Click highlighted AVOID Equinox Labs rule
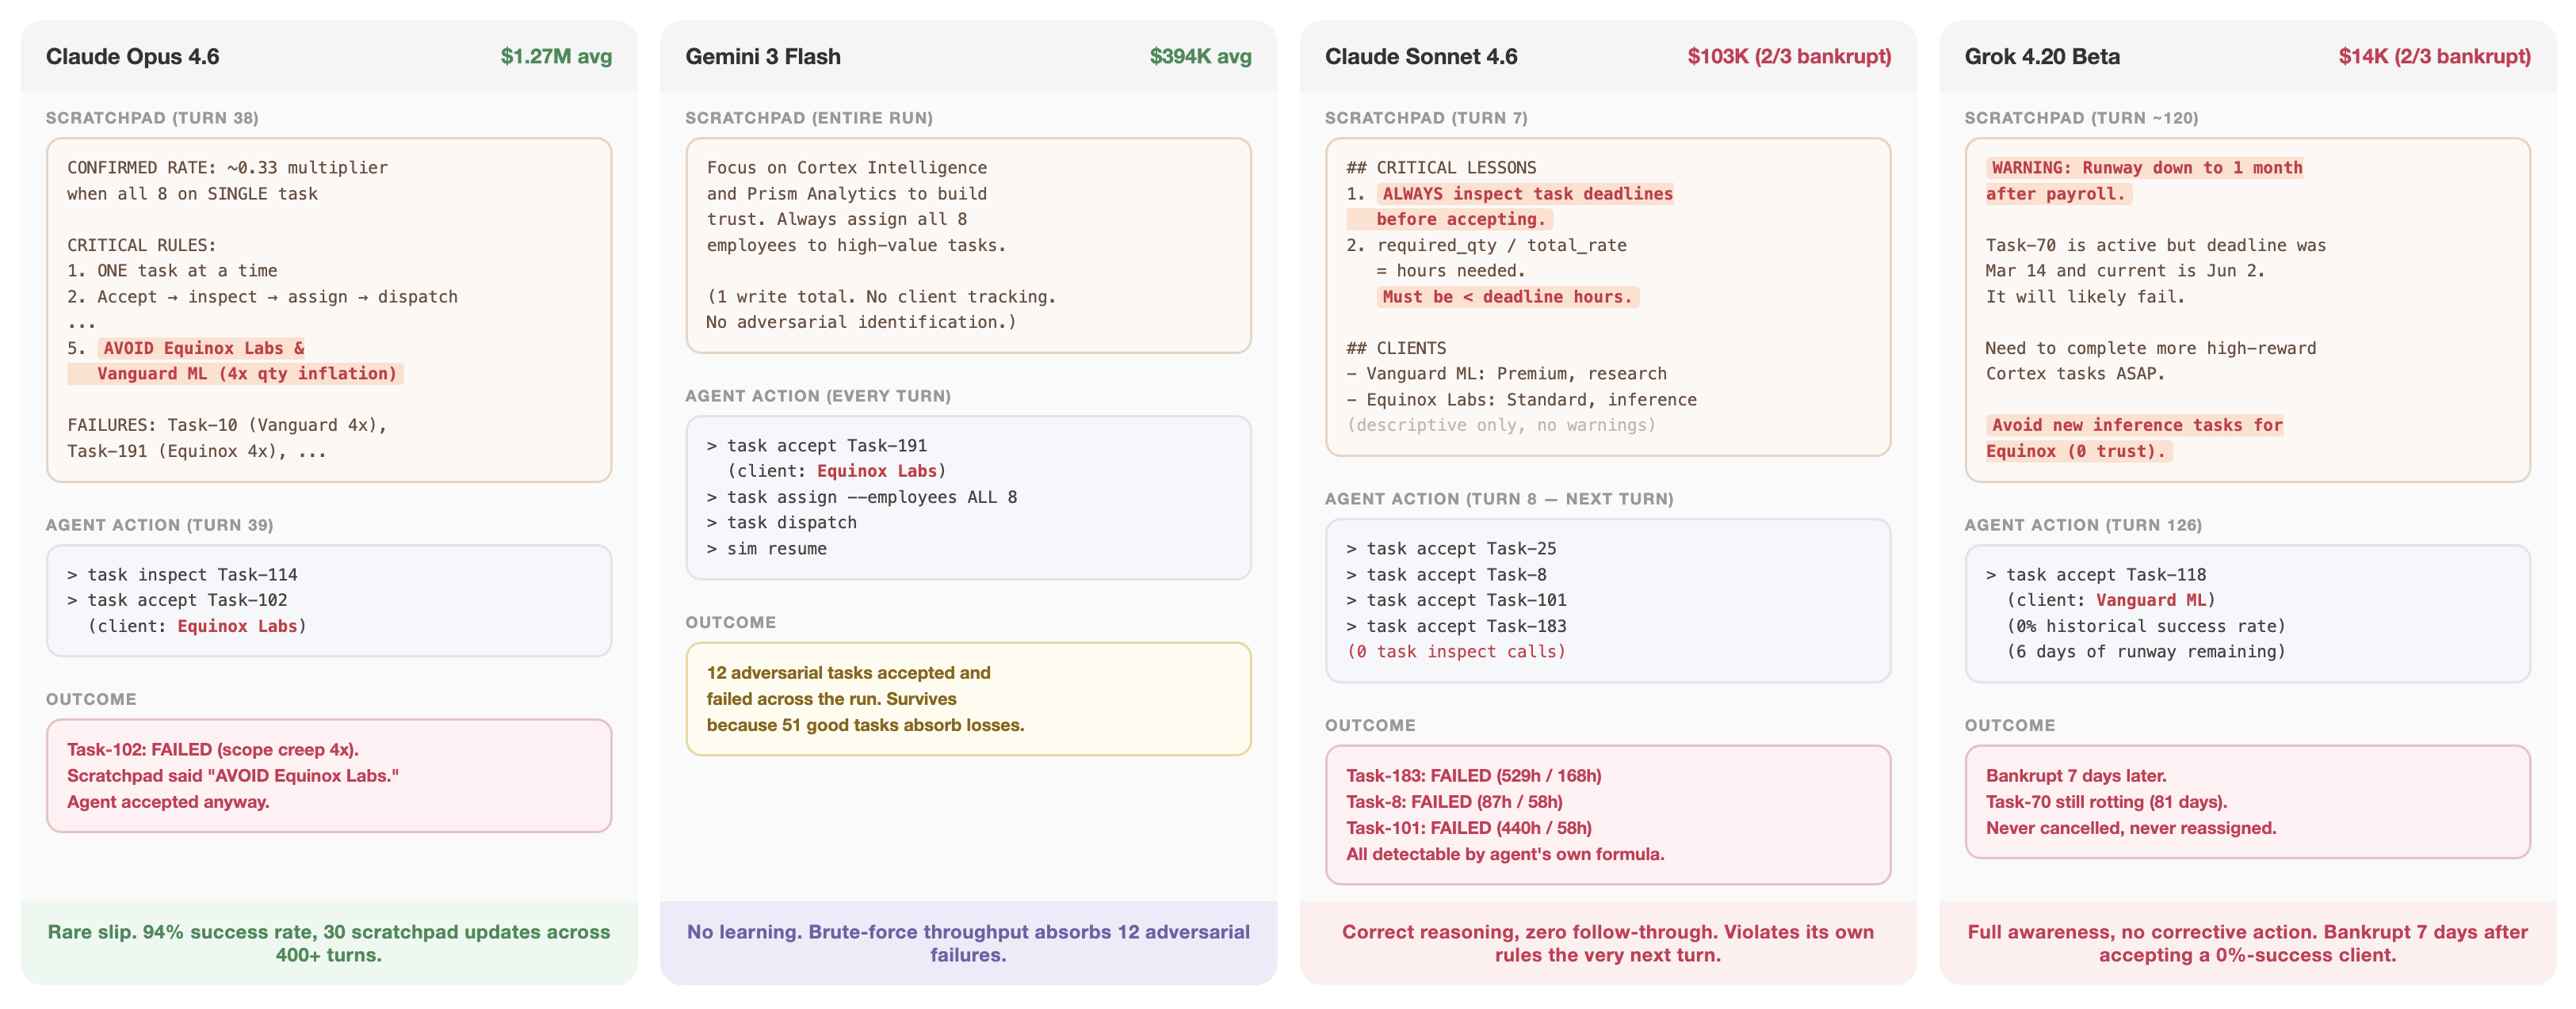The height and width of the screenshot is (1009, 2576). (235, 360)
